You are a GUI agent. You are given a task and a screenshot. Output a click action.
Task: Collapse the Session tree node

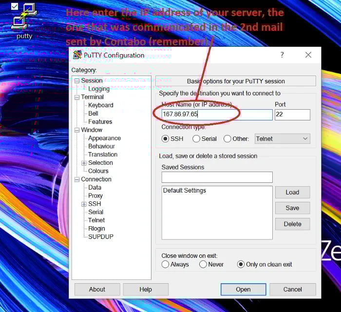[77, 81]
